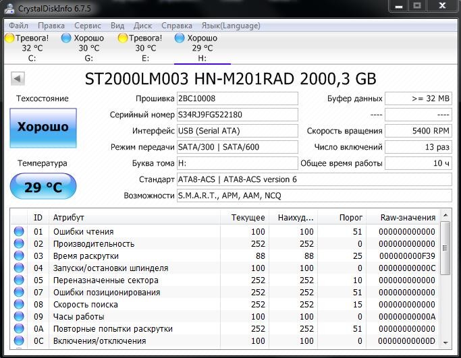Image resolution: width=461 pixels, height=358 pixels.
Task: Click status icon for 0A Повторные попытки раскрутки
Action: pos(19,328)
